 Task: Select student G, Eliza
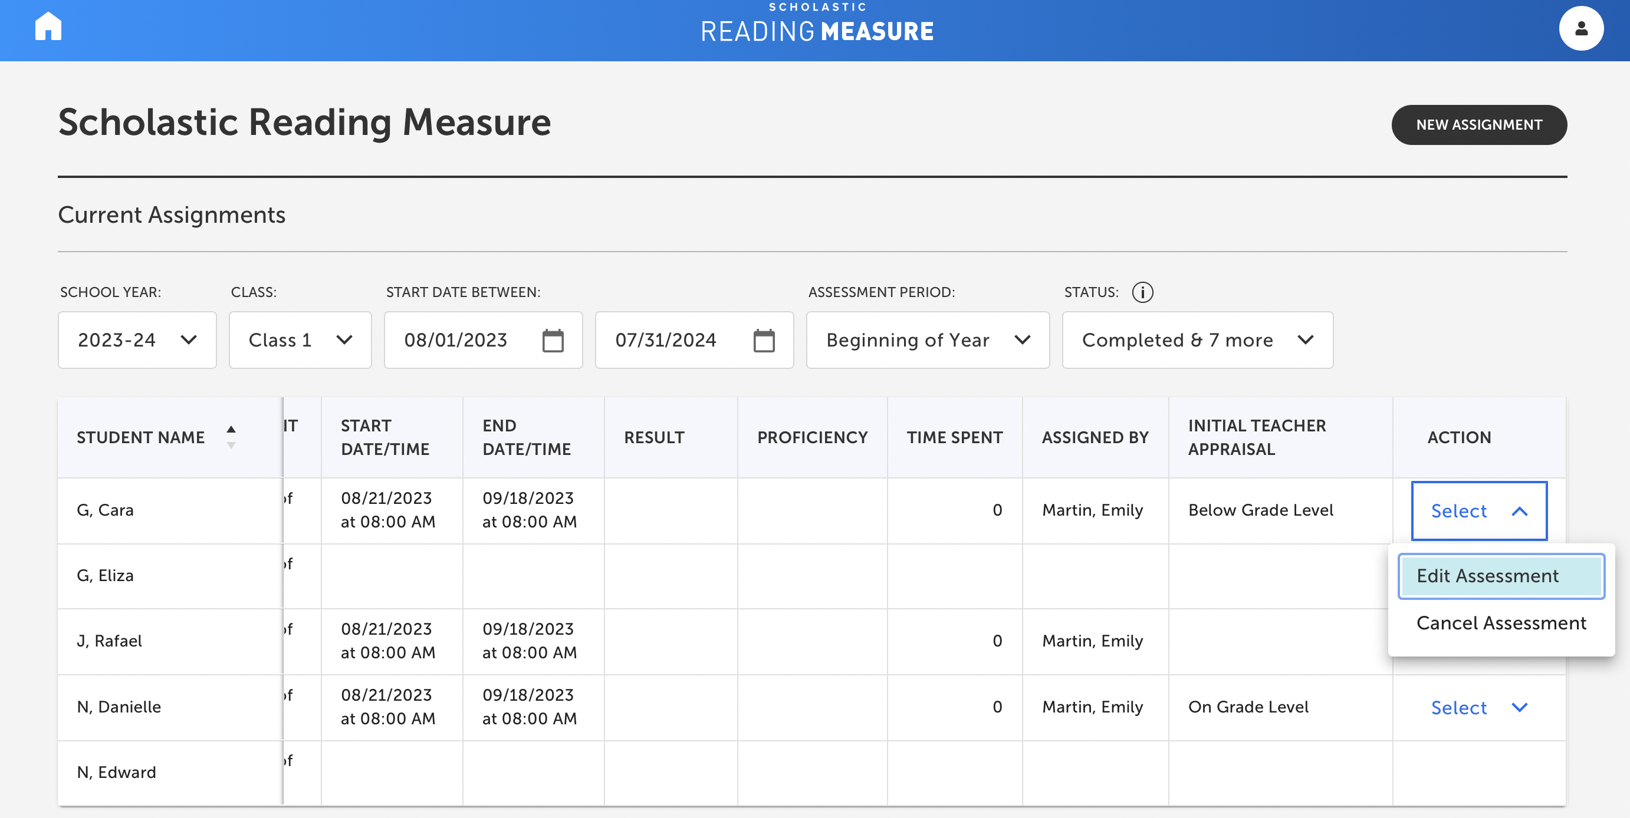click(x=105, y=576)
